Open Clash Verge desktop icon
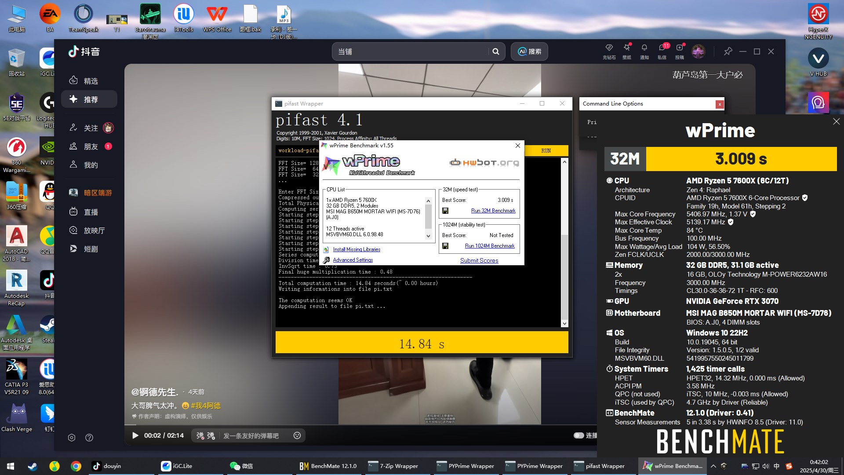Screen dimensions: 844x475 coord(17,418)
